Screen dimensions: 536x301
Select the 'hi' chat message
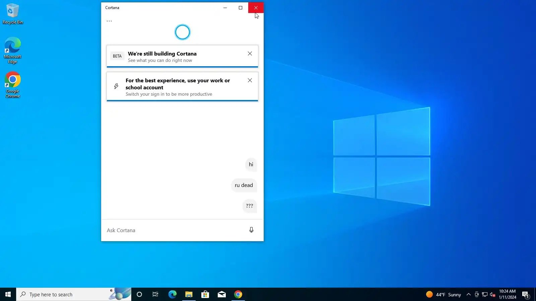(251, 165)
